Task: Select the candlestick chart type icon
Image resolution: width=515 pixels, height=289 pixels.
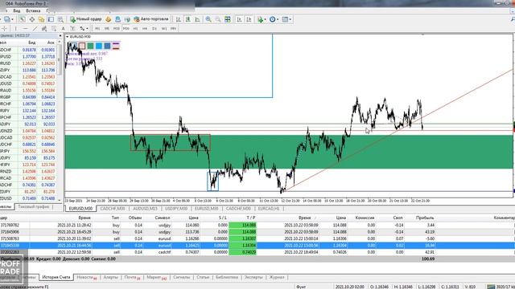Action: point(187,19)
